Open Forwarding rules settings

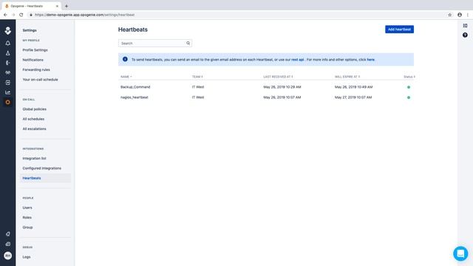click(x=36, y=69)
